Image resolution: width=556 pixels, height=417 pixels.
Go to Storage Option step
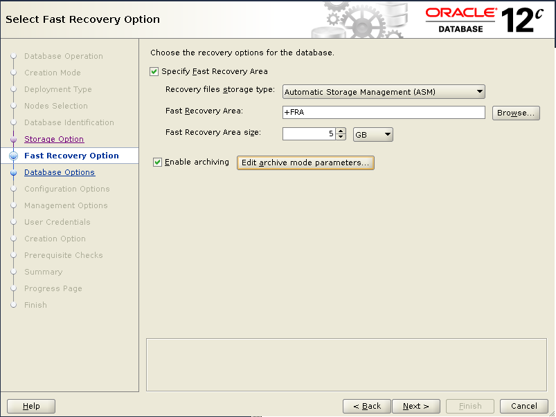click(x=54, y=139)
